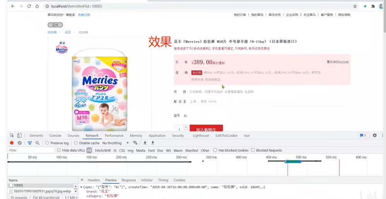Go back in browser history

tap(13, 6)
